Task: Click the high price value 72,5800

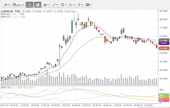Action: pos(37,12)
